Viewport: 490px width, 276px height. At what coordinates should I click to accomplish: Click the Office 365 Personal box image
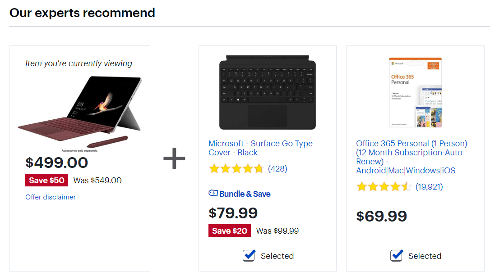415,92
